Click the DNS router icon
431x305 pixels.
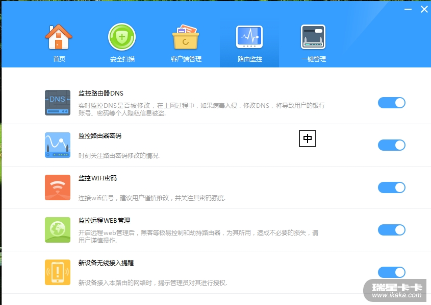58,103
